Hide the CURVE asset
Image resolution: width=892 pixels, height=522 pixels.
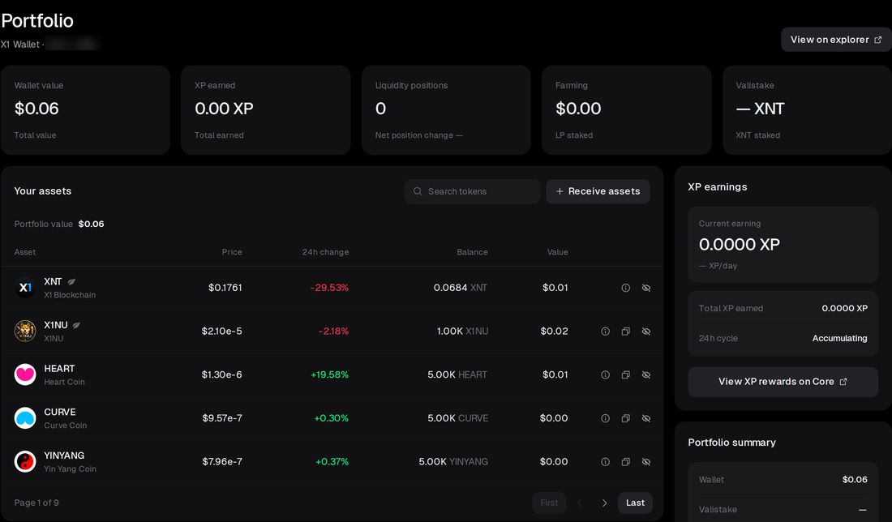pos(646,418)
